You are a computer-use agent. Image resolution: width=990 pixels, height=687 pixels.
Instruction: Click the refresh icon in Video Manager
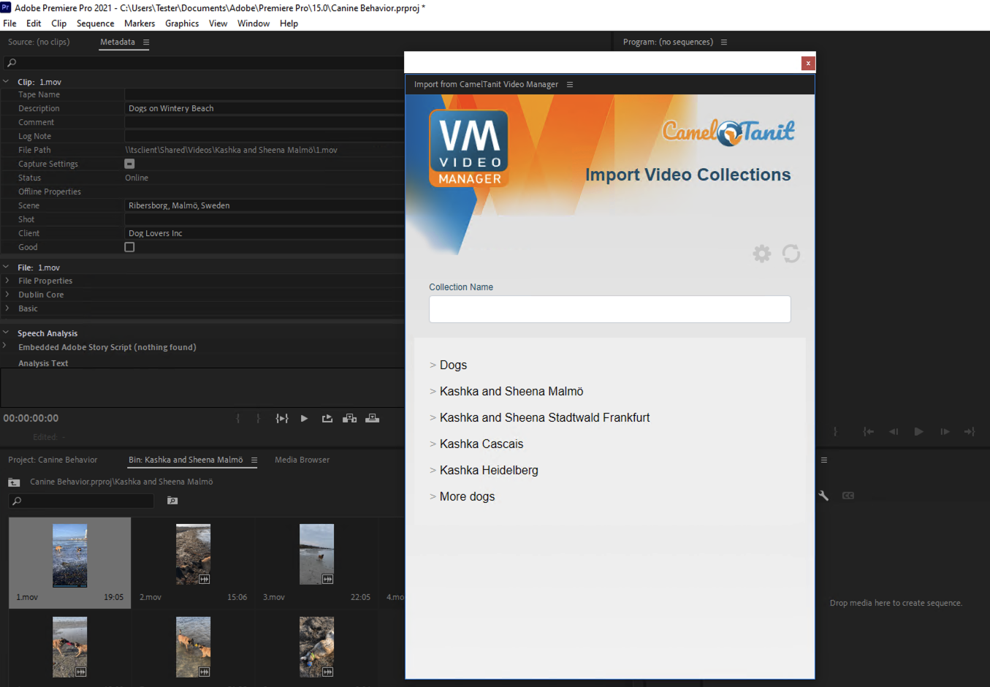791,254
